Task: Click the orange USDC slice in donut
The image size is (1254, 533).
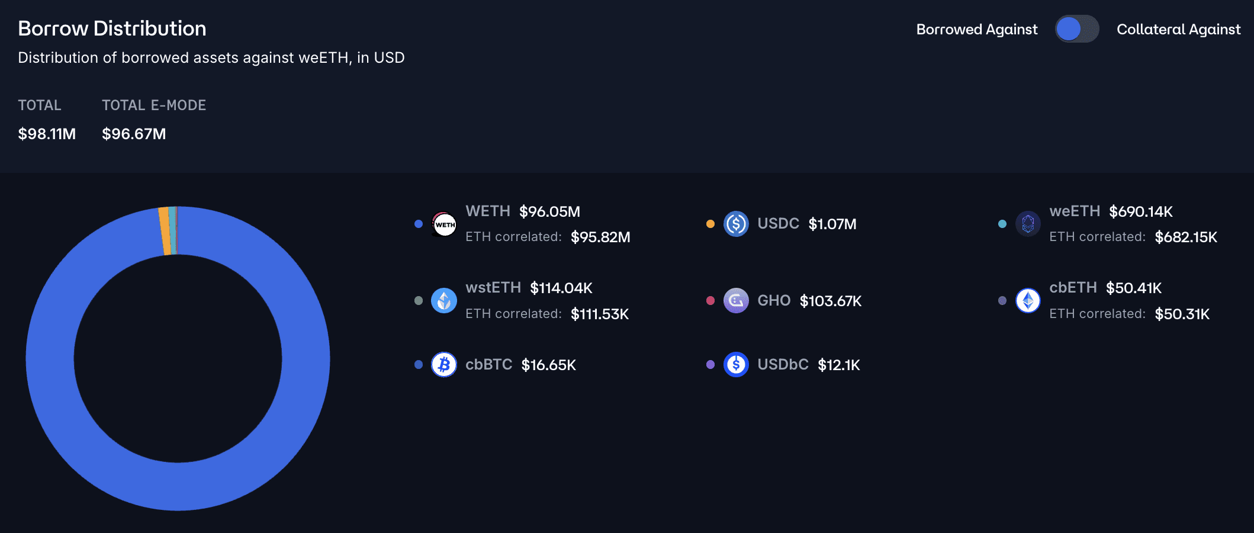Action: tap(165, 232)
